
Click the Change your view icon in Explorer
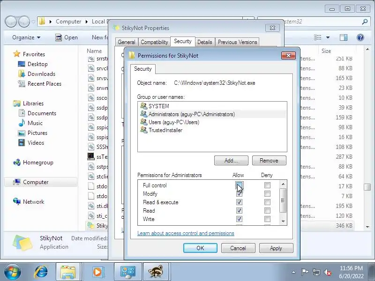pyautogui.click(x=318, y=37)
